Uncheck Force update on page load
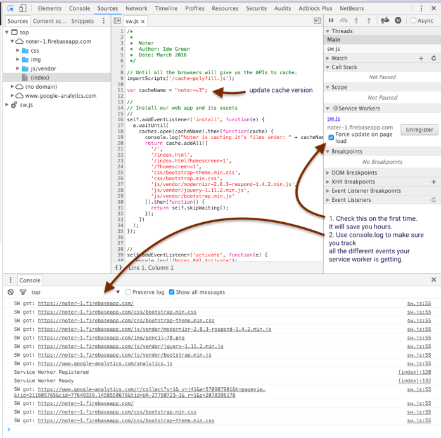The height and width of the screenshot is (438, 441). pos(331,138)
